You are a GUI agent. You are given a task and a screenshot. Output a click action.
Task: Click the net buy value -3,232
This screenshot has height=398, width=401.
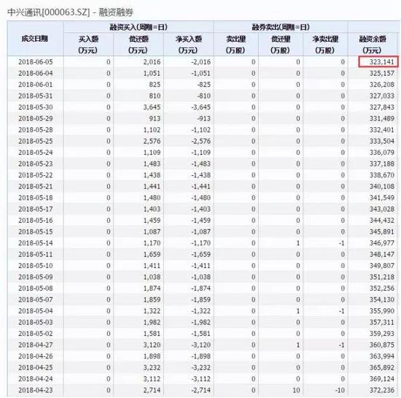200,367
